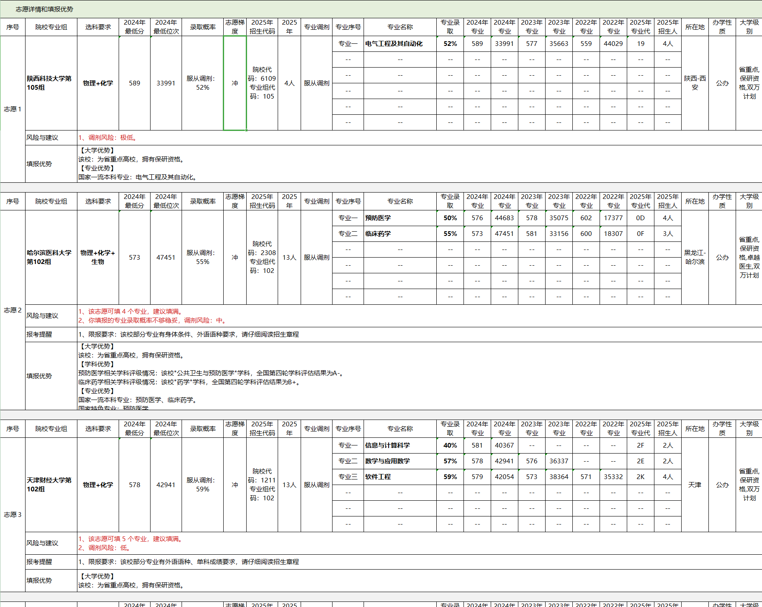Select the 志愿 1 row label cell
Screen dimensions: 762x607
[x=13, y=109]
